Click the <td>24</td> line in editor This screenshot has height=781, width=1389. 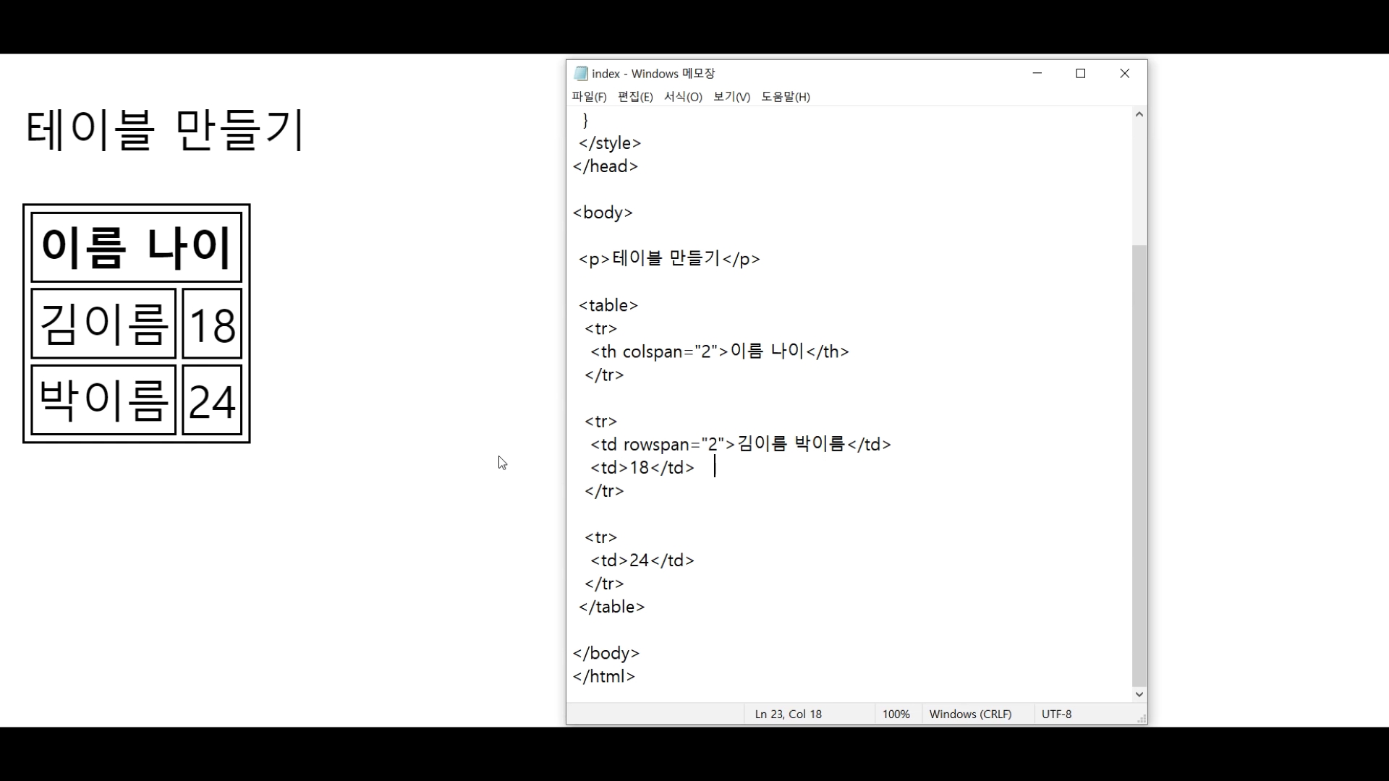[642, 560]
